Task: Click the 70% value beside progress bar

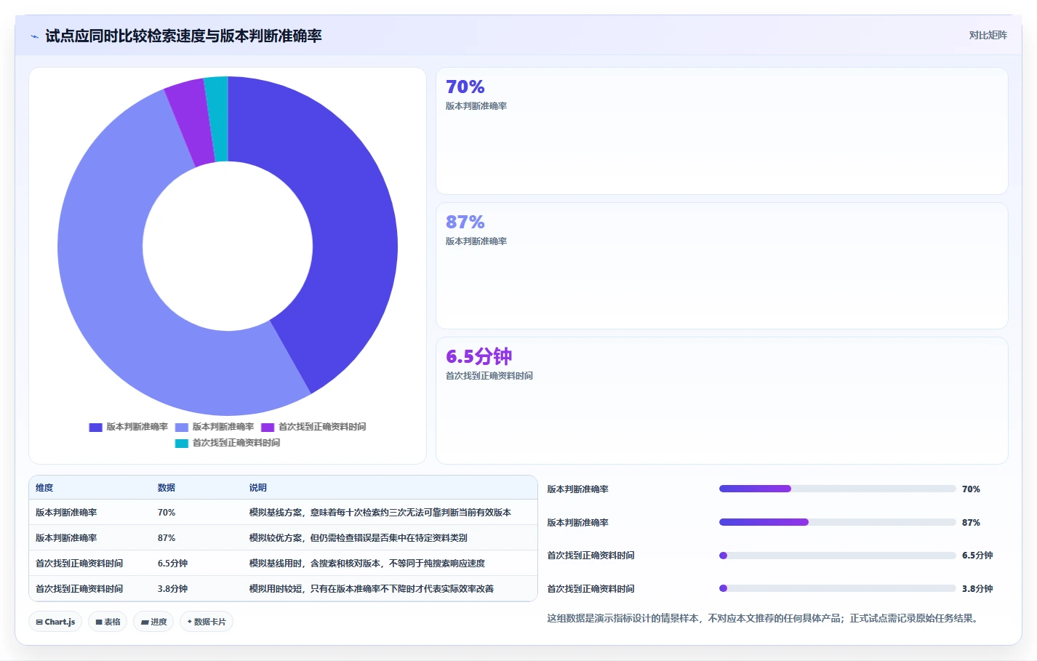Action: pyautogui.click(x=972, y=489)
